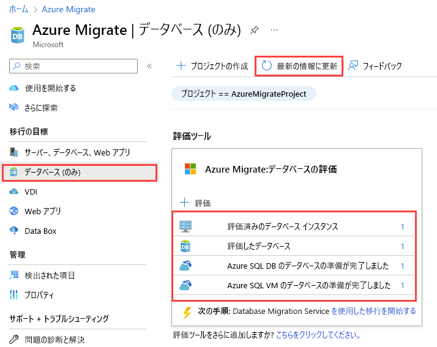Screen dimensions: 437x347
Task: Open count 1 for 評価したデータベース
Action: click(403, 246)
